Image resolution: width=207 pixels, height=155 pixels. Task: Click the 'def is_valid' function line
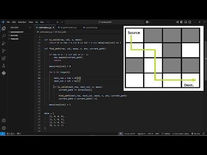pyautogui.click(x=63, y=40)
